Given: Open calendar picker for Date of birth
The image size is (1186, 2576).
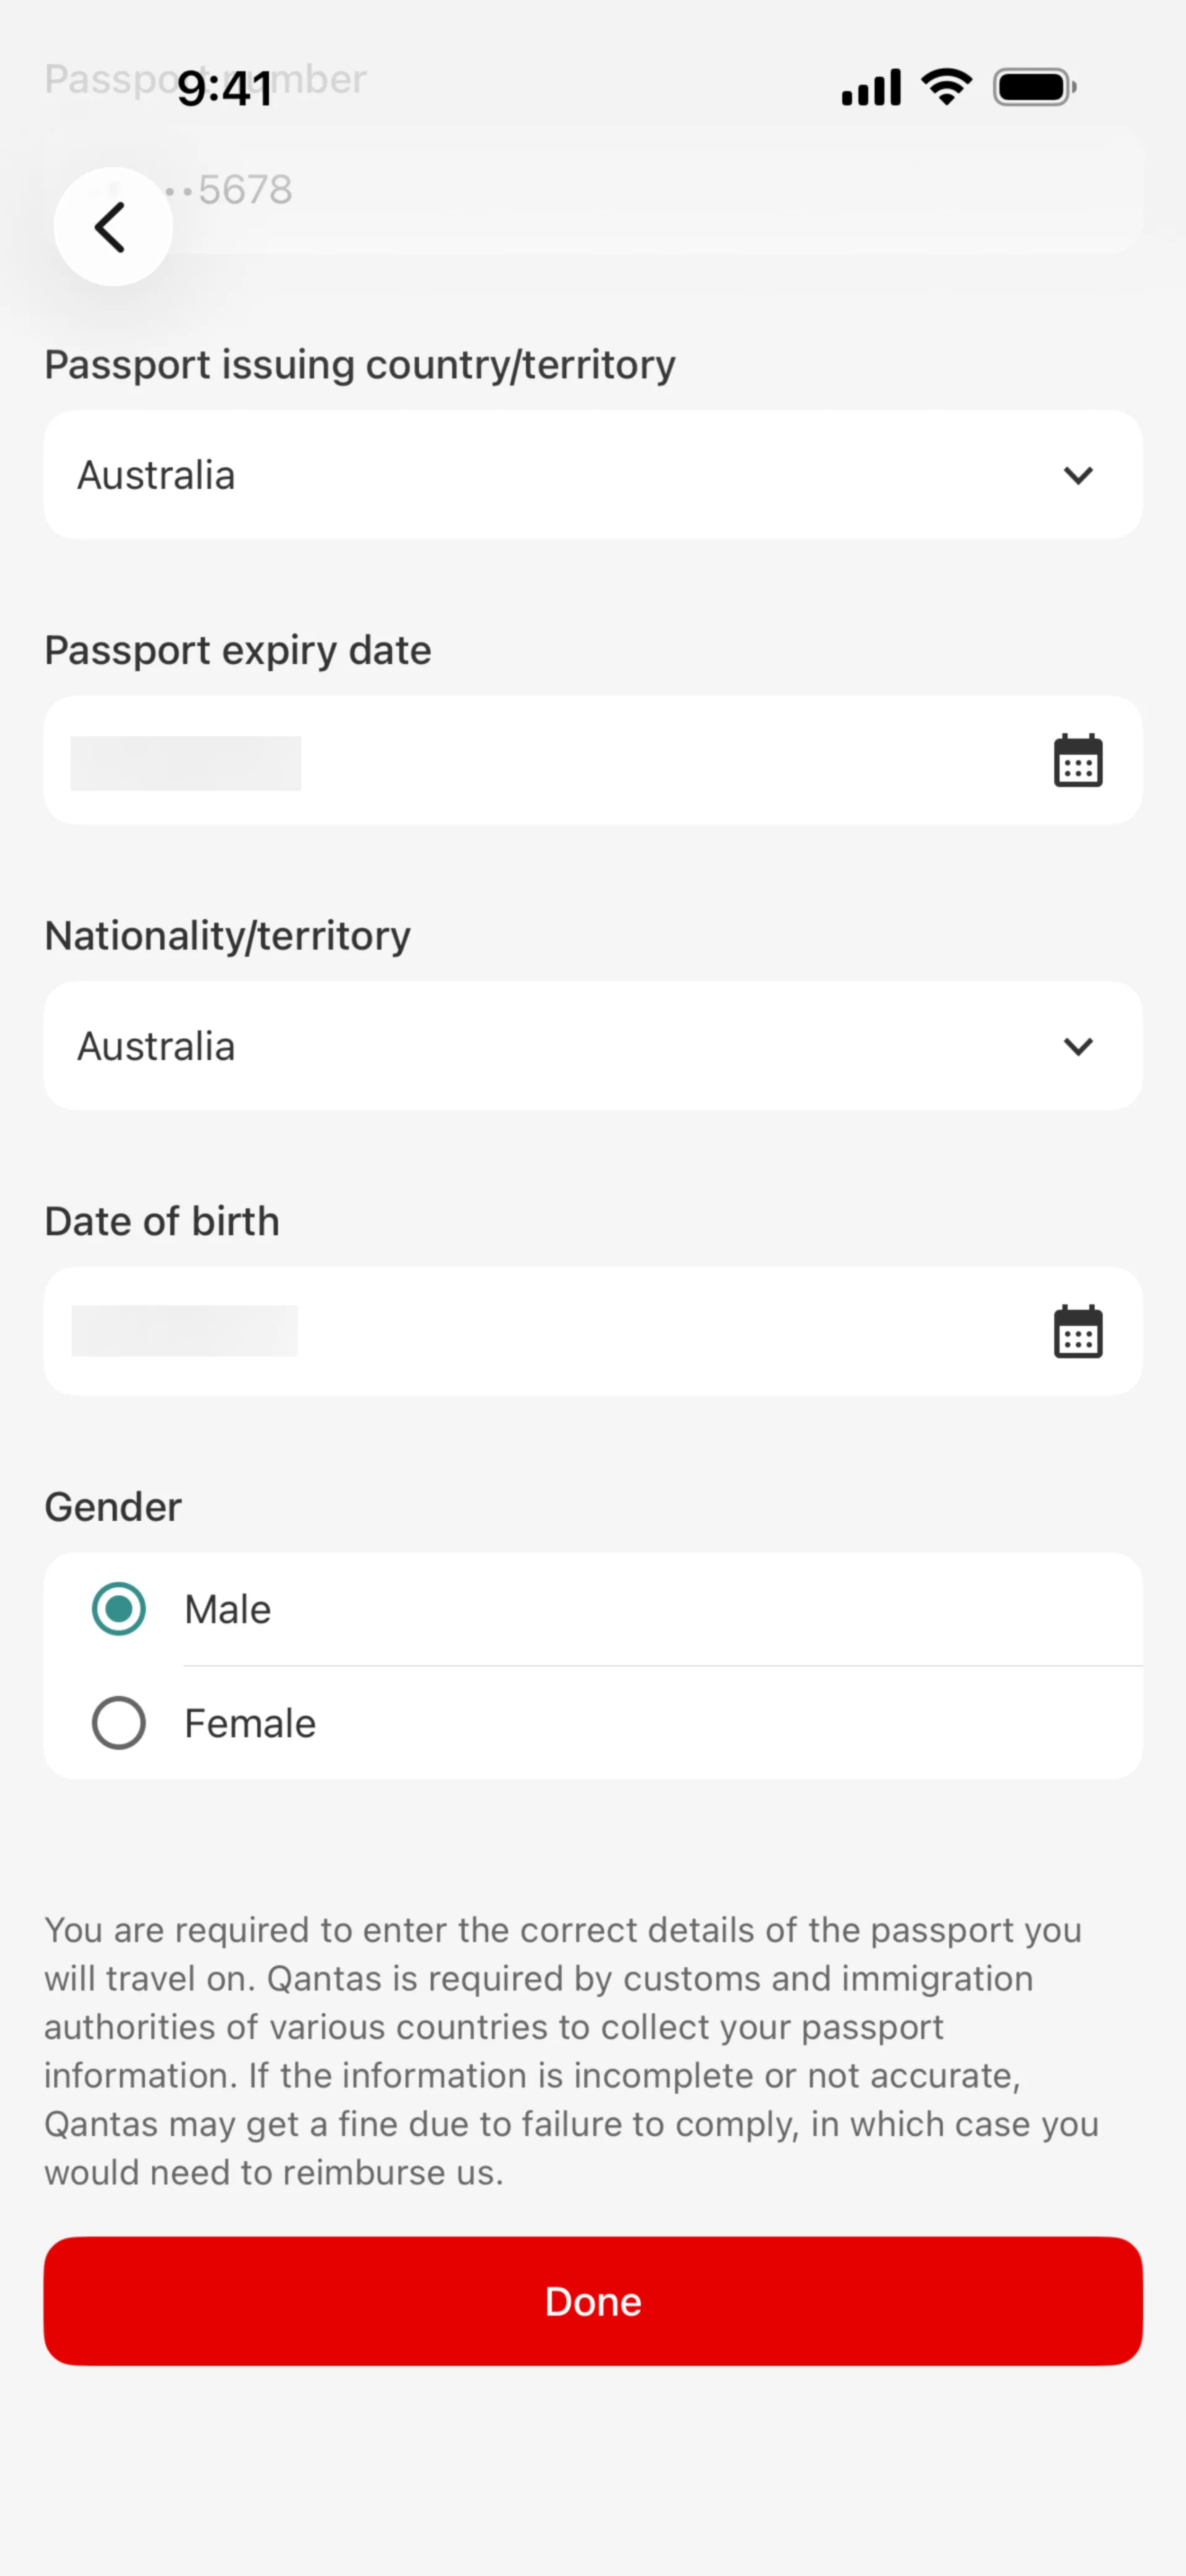Looking at the screenshot, I should (1077, 1332).
